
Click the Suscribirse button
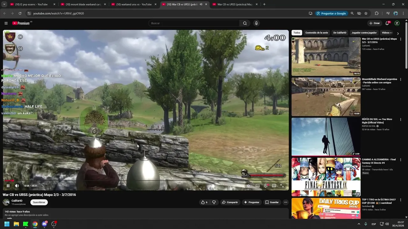click(39, 202)
